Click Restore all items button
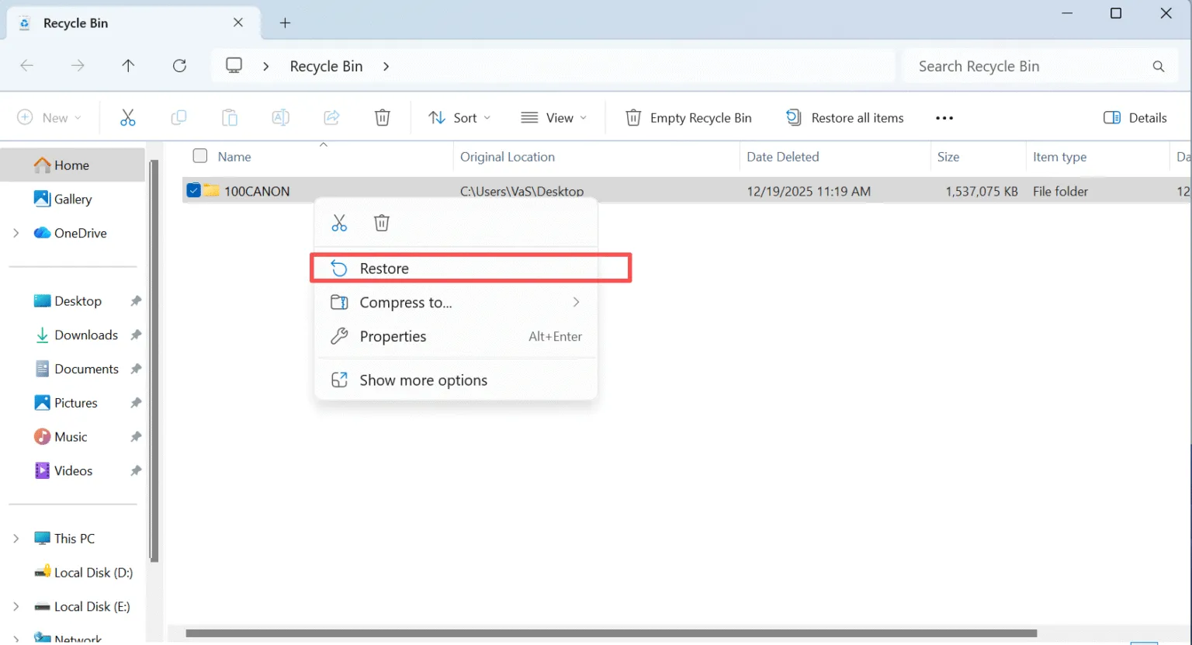 point(845,118)
